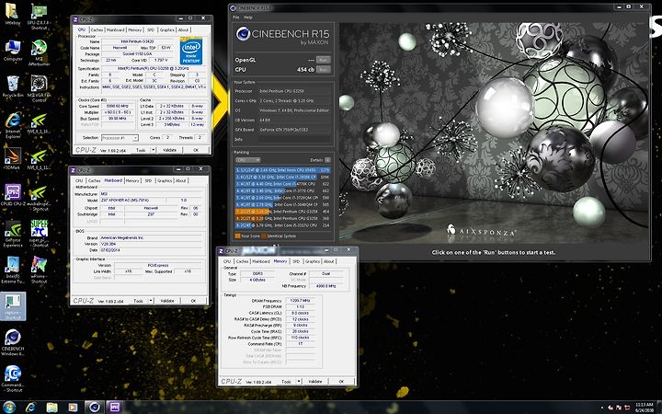Launch Internet Explorer from the taskbar
662x414 pixels.
[x=30, y=408]
